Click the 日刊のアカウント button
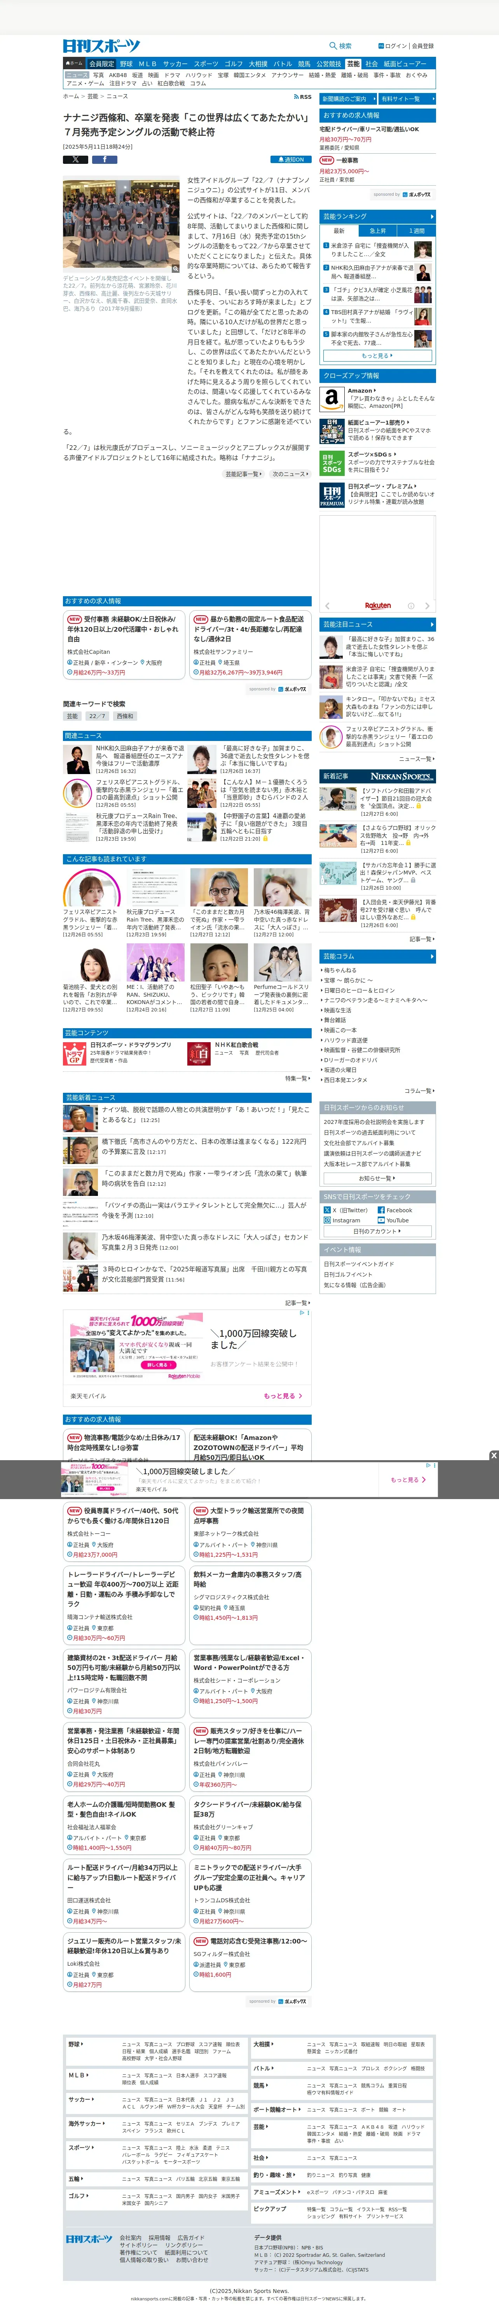 (377, 1232)
